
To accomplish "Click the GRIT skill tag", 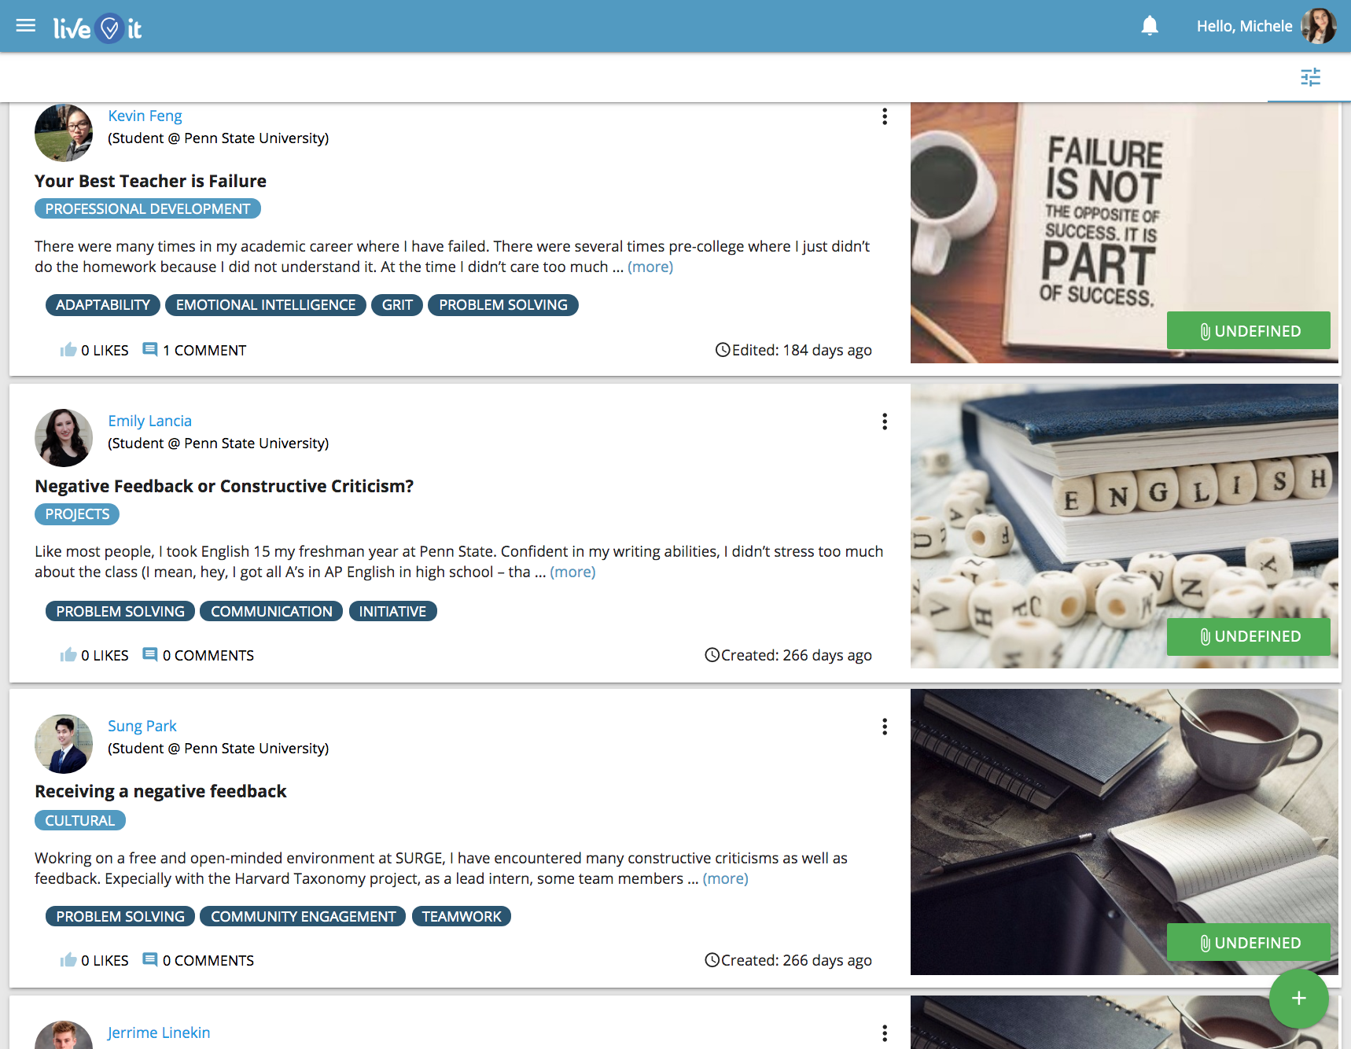I will 397,305.
